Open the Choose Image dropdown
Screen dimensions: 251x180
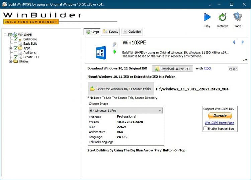(125, 111)
